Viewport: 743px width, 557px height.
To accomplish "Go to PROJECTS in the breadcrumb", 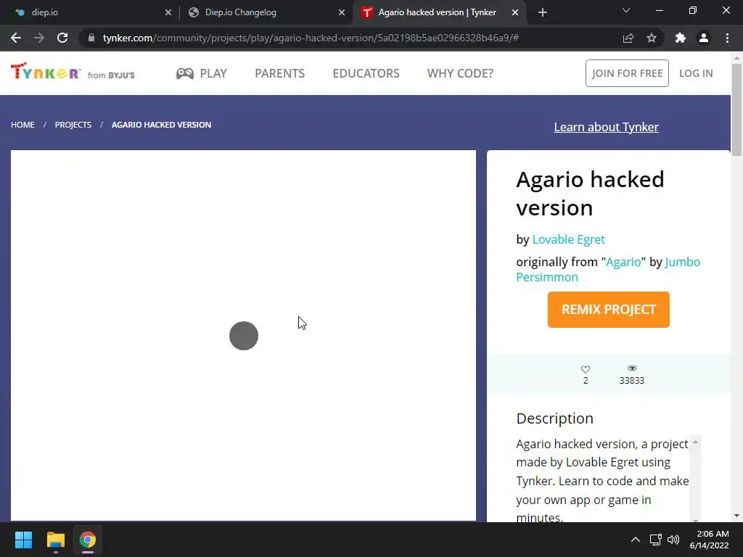I will 73,125.
